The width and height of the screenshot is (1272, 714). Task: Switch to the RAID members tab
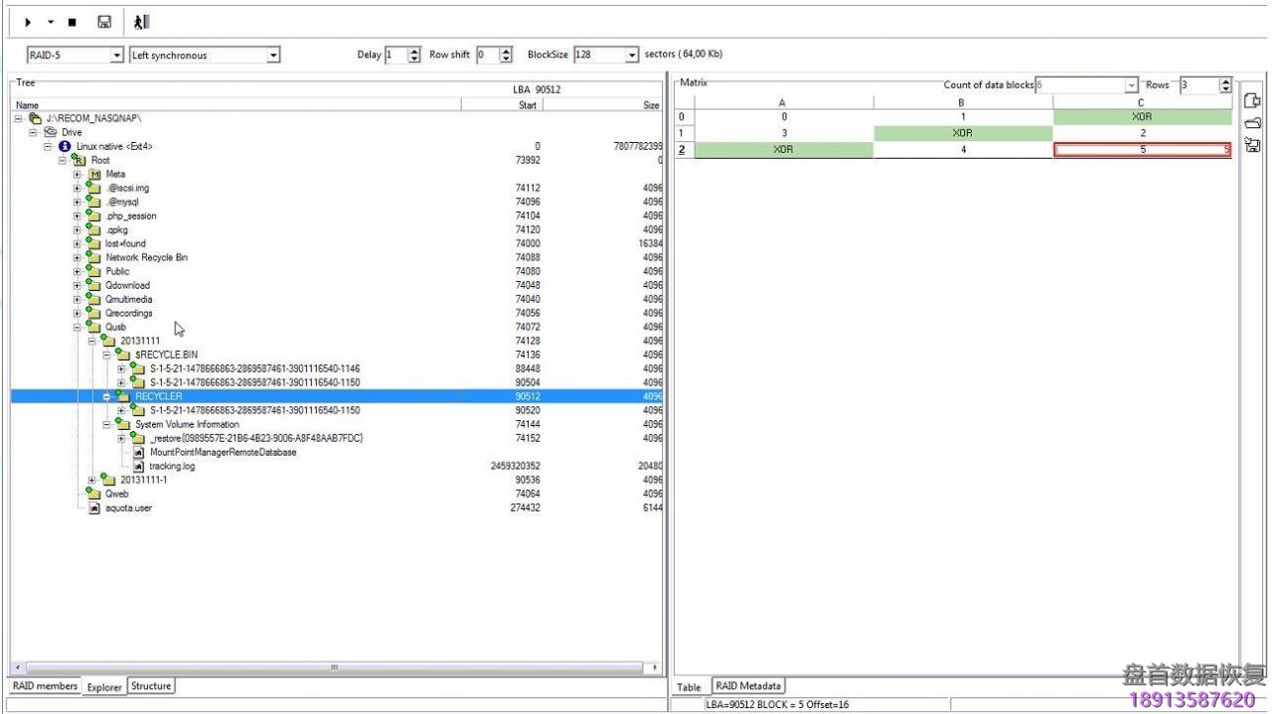point(44,686)
